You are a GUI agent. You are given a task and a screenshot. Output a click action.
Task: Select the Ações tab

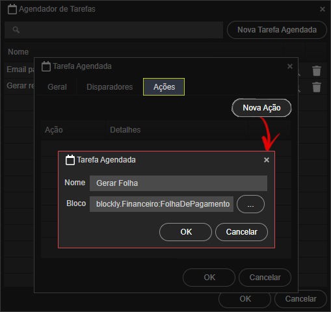(x=164, y=86)
